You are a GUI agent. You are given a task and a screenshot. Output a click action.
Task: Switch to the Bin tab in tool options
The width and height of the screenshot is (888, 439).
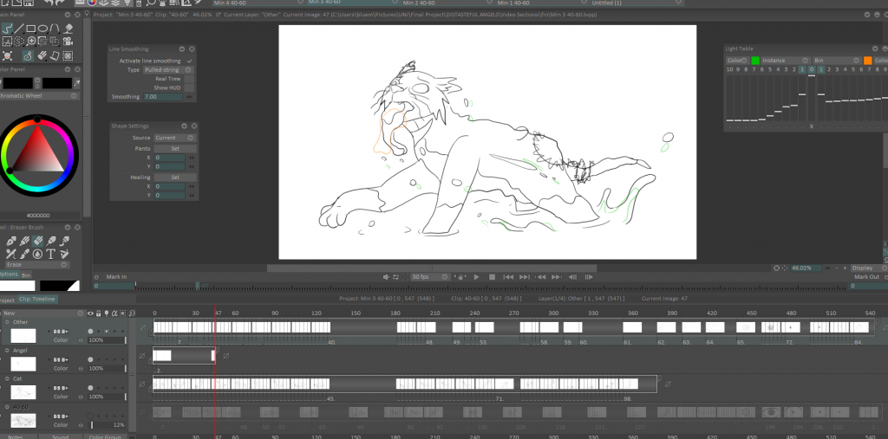[x=26, y=275]
